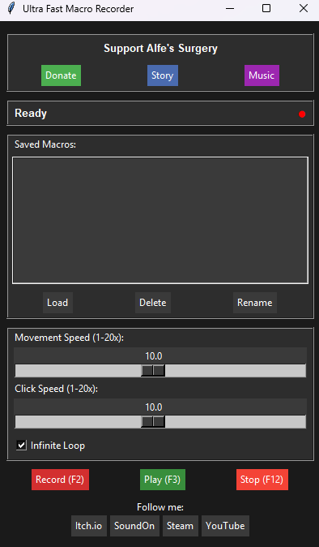Visit the YouTube follow link
The image size is (319, 547).
tap(225, 526)
